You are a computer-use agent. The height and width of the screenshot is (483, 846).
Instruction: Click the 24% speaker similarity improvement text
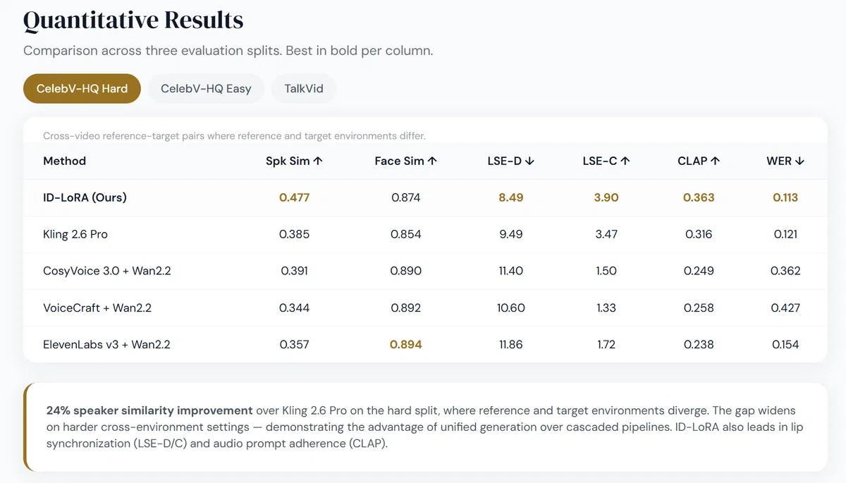click(149, 410)
